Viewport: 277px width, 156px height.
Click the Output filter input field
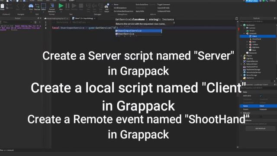pos(17,22)
